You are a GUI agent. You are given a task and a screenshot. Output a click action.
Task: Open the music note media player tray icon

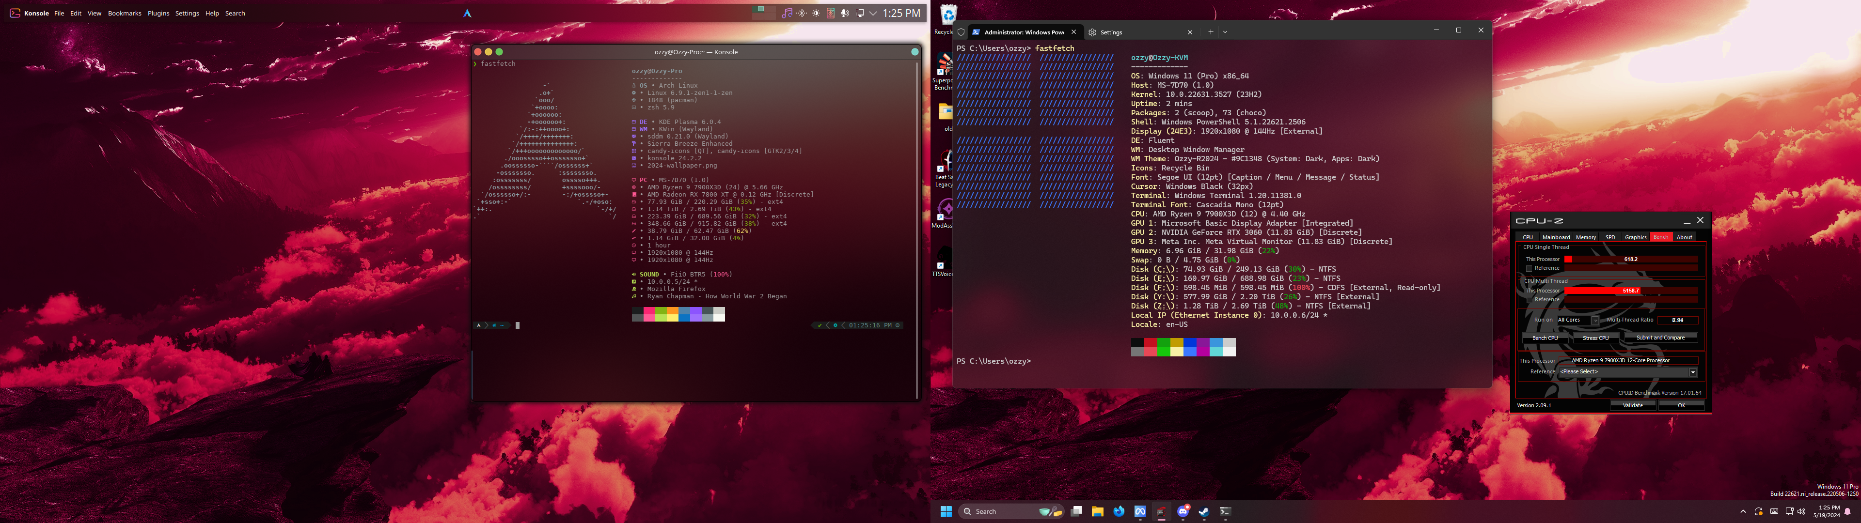pyautogui.click(x=788, y=13)
